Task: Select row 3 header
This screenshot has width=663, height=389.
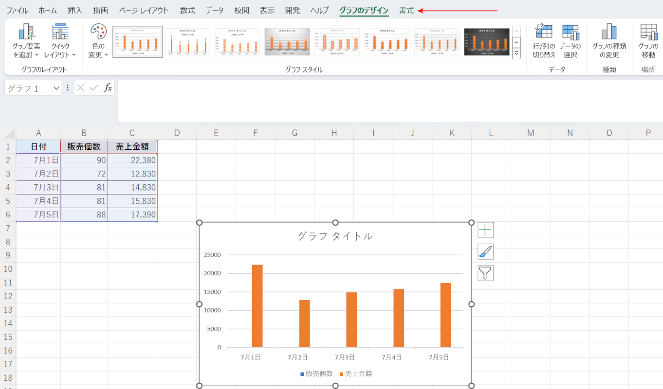Action: [8, 174]
